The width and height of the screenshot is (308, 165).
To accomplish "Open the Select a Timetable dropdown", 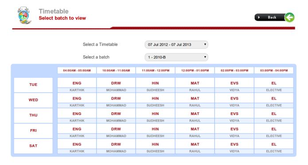I will coord(176,45).
